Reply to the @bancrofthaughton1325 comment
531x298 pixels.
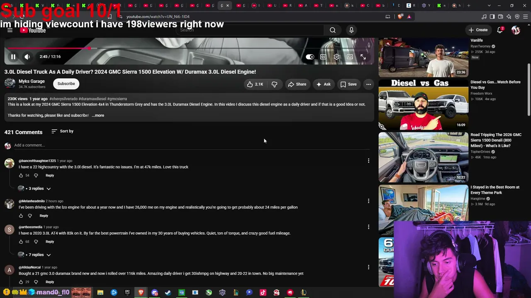coord(50,175)
